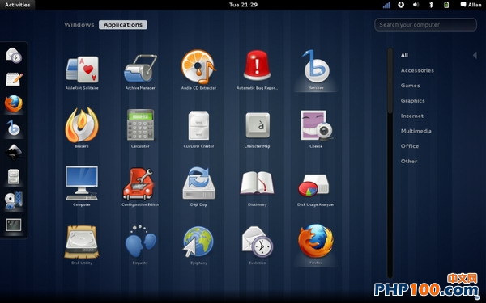Filter apps by Accessories category
Screen dimensions: 486x303
tap(417, 70)
